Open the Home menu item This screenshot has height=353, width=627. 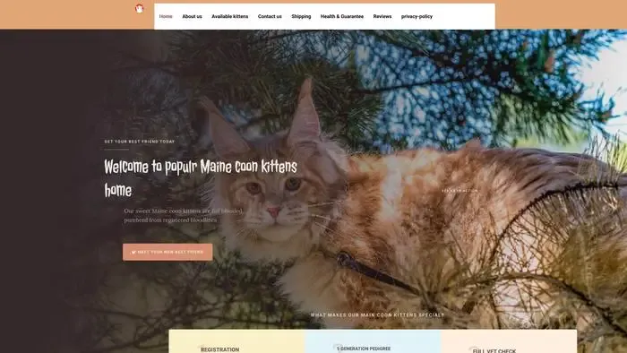click(x=166, y=16)
